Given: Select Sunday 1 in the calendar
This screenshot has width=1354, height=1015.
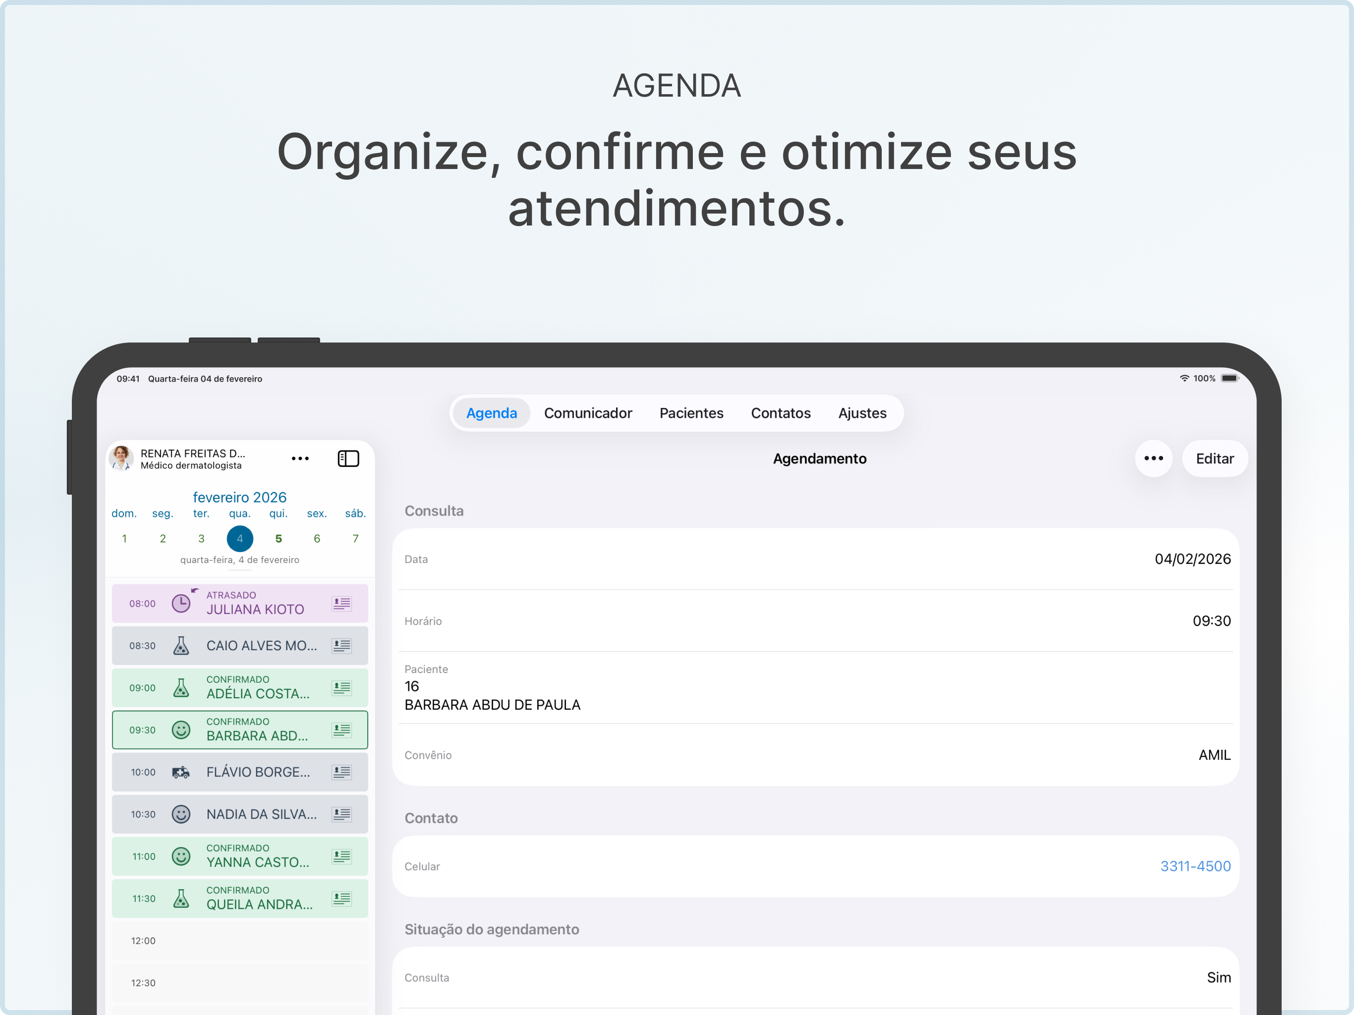Looking at the screenshot, I should point(124,539).
